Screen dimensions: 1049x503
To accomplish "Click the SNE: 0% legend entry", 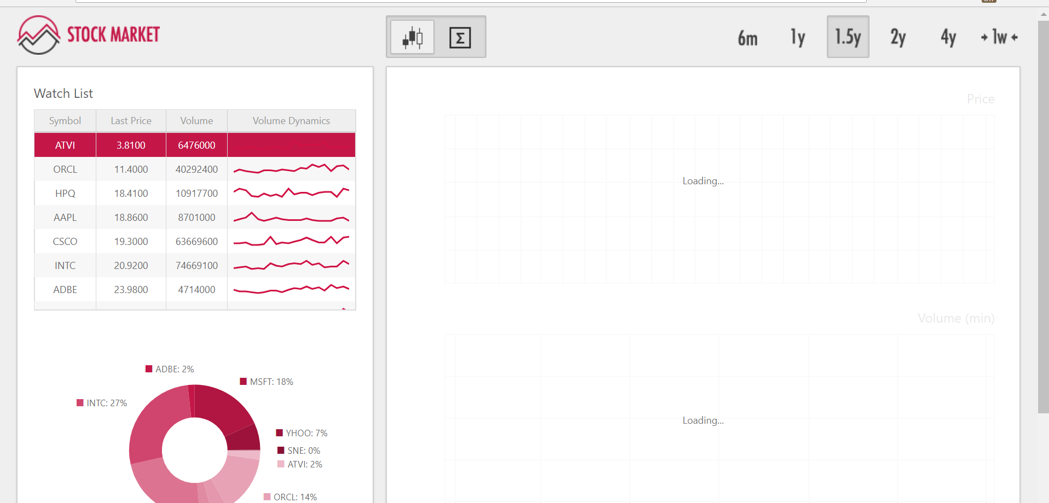I will (299, 451).
